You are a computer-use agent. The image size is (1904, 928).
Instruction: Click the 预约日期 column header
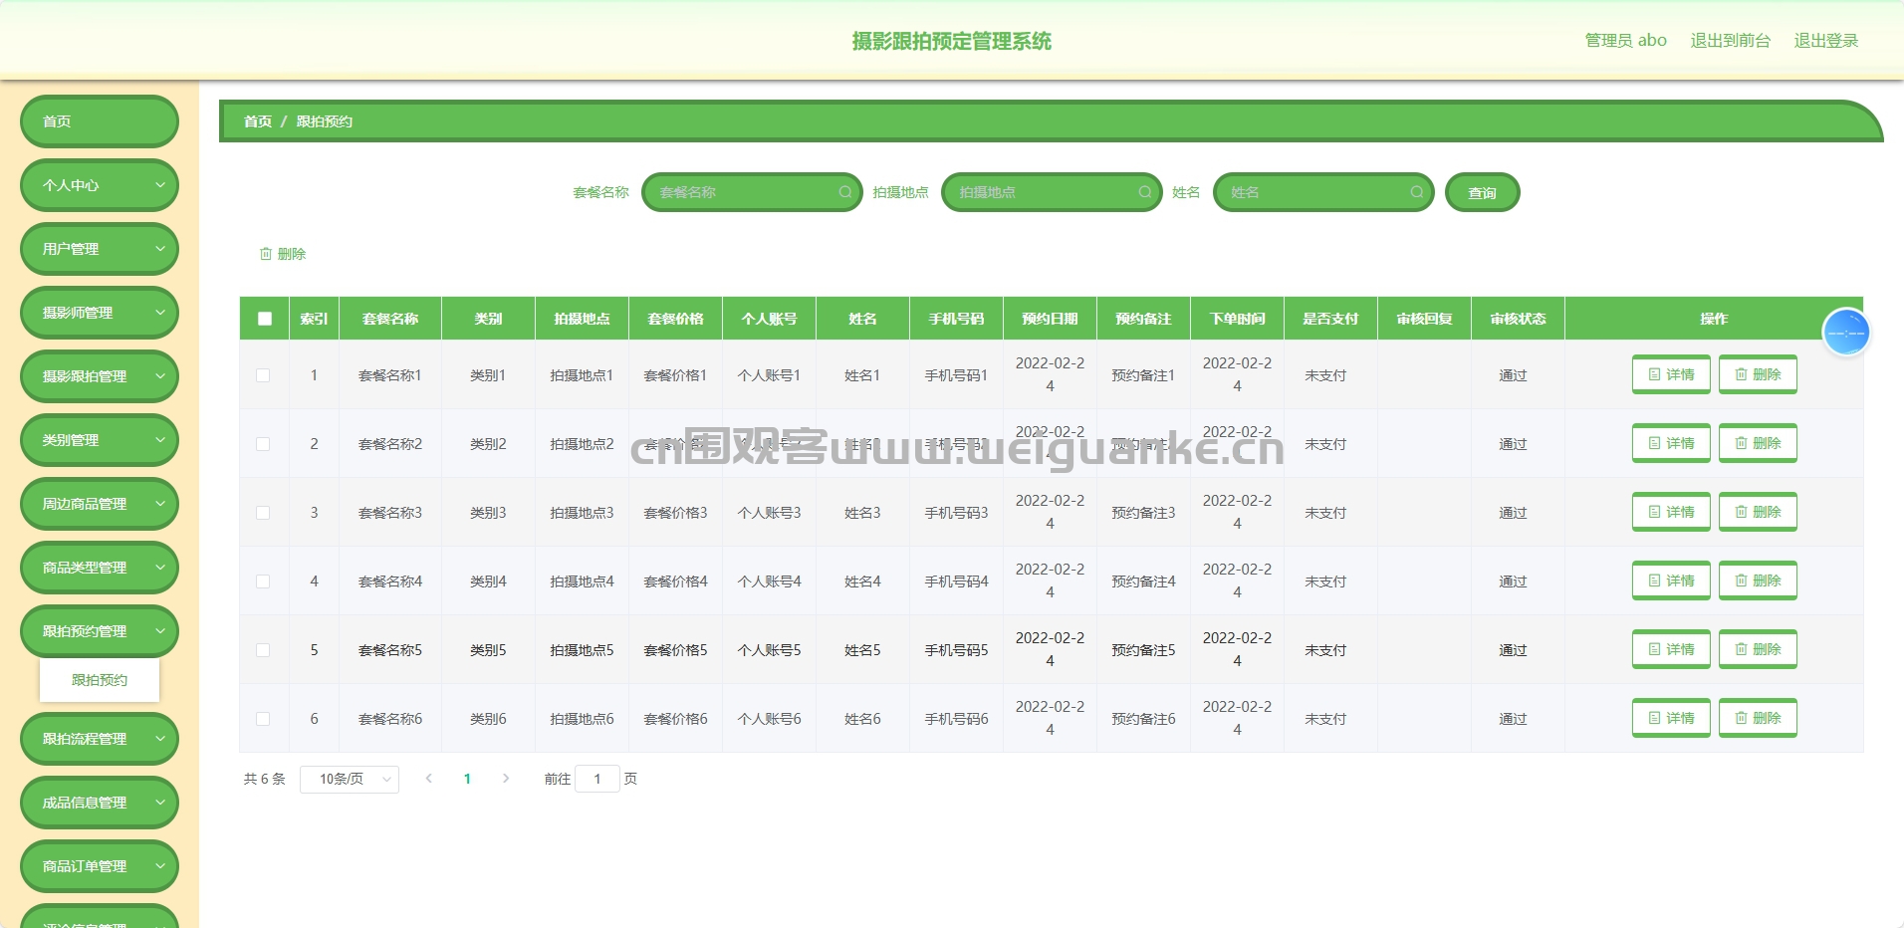pyautogui.click(x=1050, y=319)
